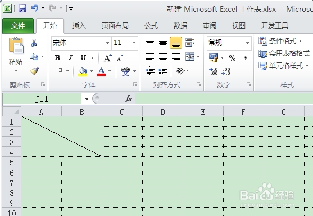Screen dimensions: 313x216
Task: Toggle Italic formatting
Action: click(x=70, y=58)
